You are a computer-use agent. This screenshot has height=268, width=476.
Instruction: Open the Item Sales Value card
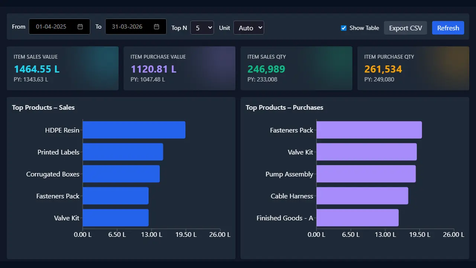[x=62, y=68]
